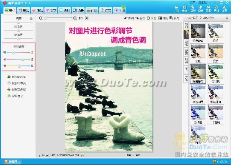Open the 饰品 (Accessories) tab

[38, 10]
